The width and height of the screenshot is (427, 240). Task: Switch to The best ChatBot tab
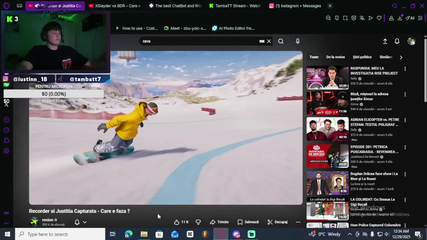point(175,6)
